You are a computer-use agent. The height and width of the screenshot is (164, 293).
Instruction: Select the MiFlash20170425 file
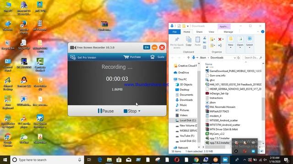pyautogui.click(x=217, y=111)
